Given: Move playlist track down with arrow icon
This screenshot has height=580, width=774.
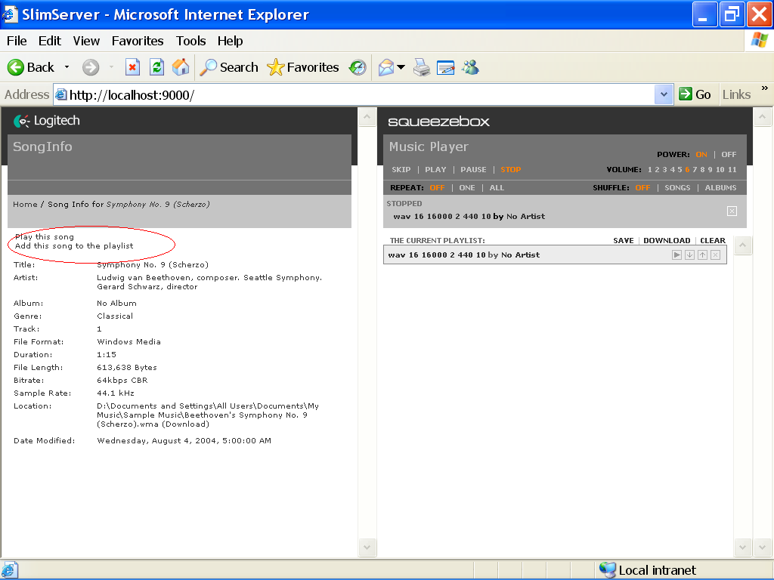Looking at the screenshot, I should click(x=689, y=255).
